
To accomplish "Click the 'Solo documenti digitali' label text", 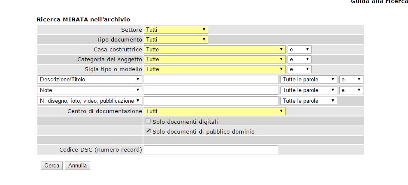I will (185, 122).
